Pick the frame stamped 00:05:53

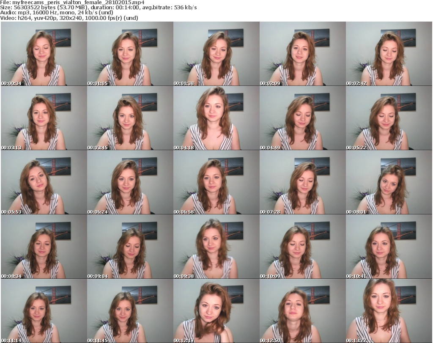[44, 182]
